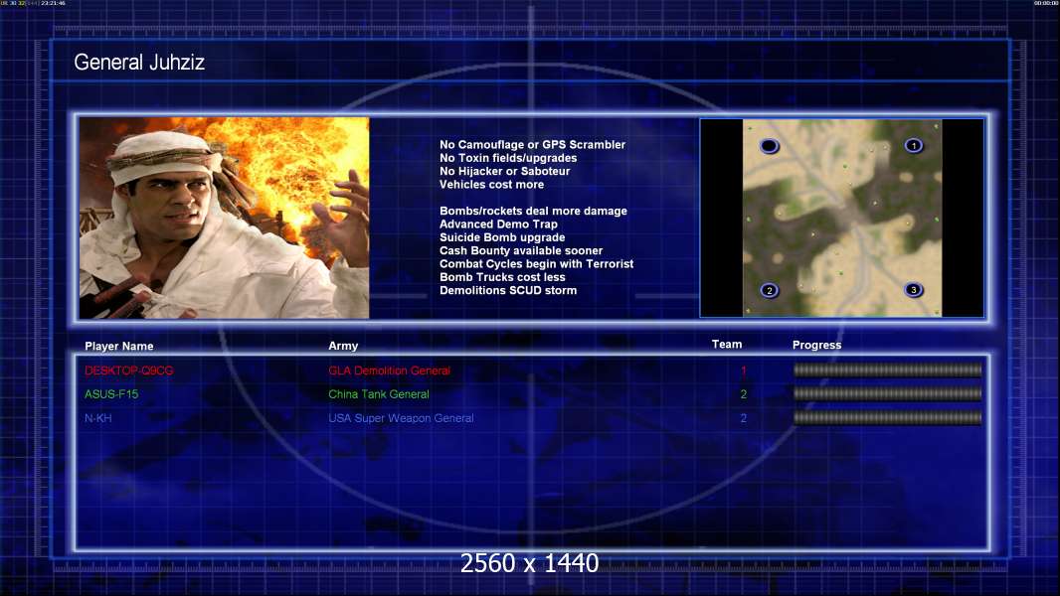This screenshot has height=596, width=1060.
Task: Click the progress bar for DESKTOP-Q9CG
Action: click(887, 370)
